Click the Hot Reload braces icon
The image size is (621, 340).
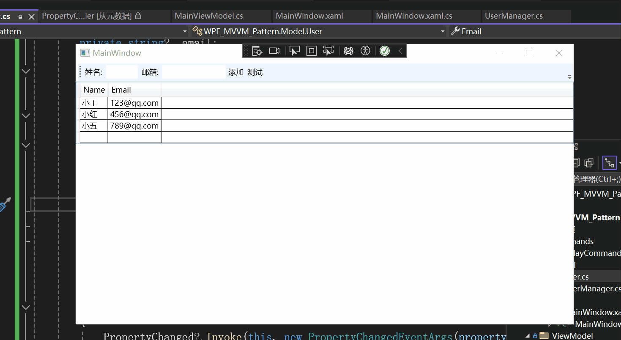point(348,50)
